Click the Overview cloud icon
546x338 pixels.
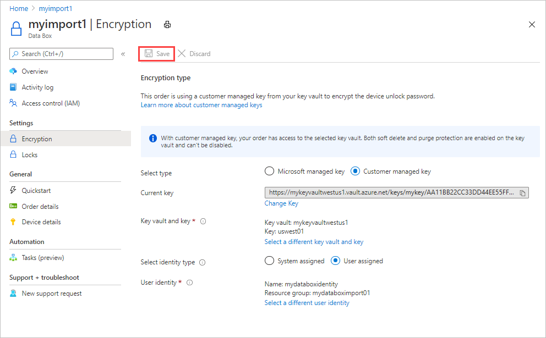[13, 71]
